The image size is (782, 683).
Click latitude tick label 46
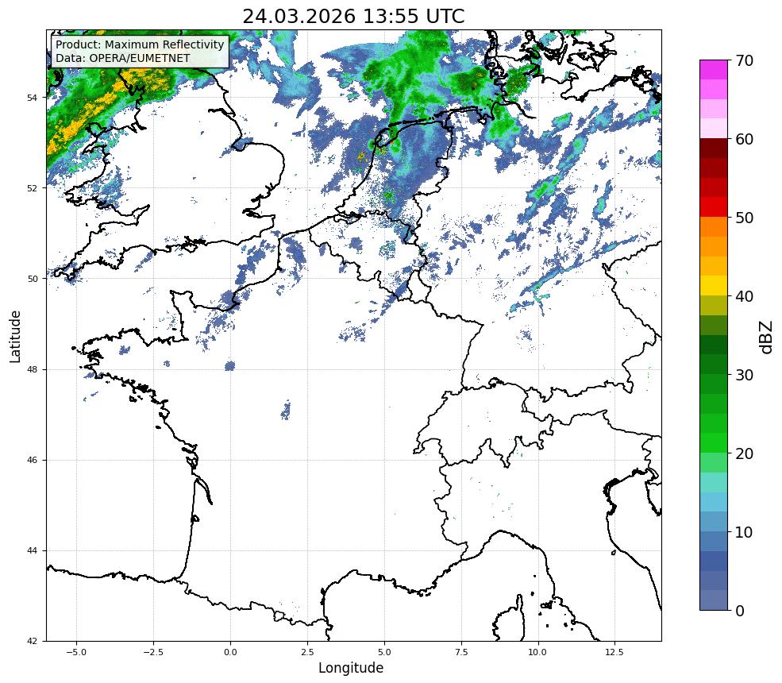coord(32,461)
